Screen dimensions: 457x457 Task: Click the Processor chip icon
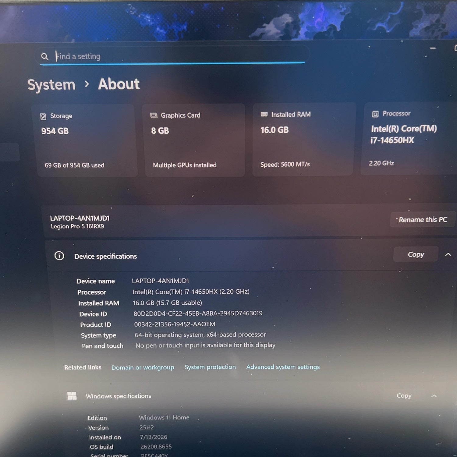(375, 114)
